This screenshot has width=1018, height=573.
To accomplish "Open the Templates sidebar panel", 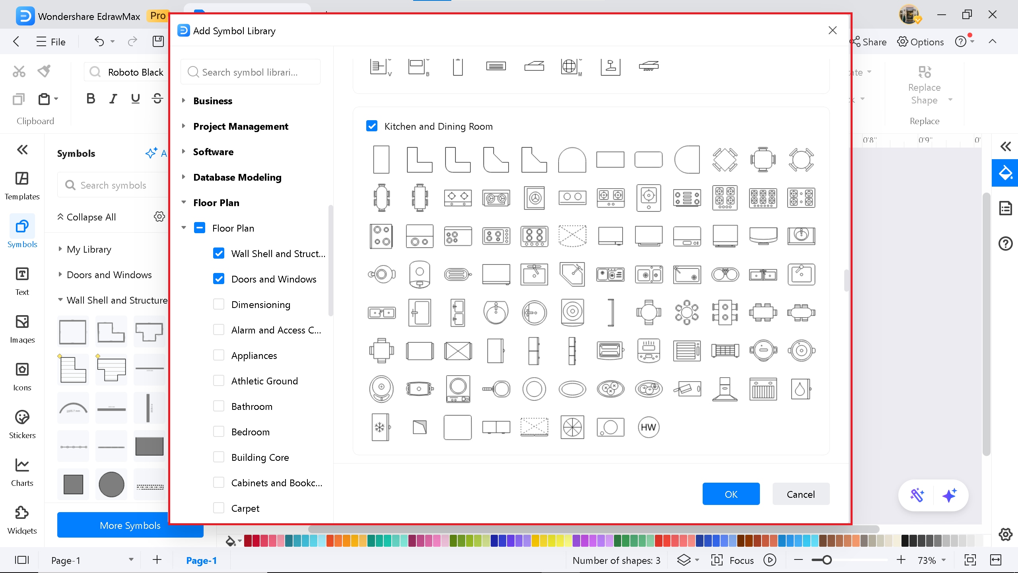I will [x=22, y=185].
